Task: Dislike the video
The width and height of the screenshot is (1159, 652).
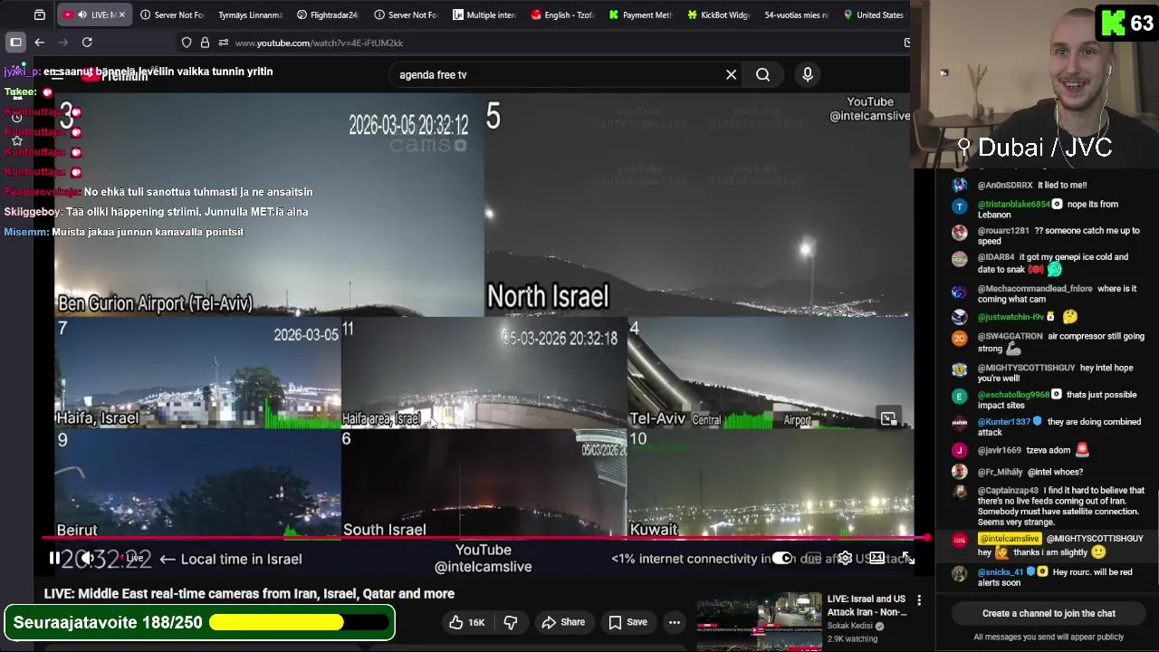Action: click(x=511, y=622)
